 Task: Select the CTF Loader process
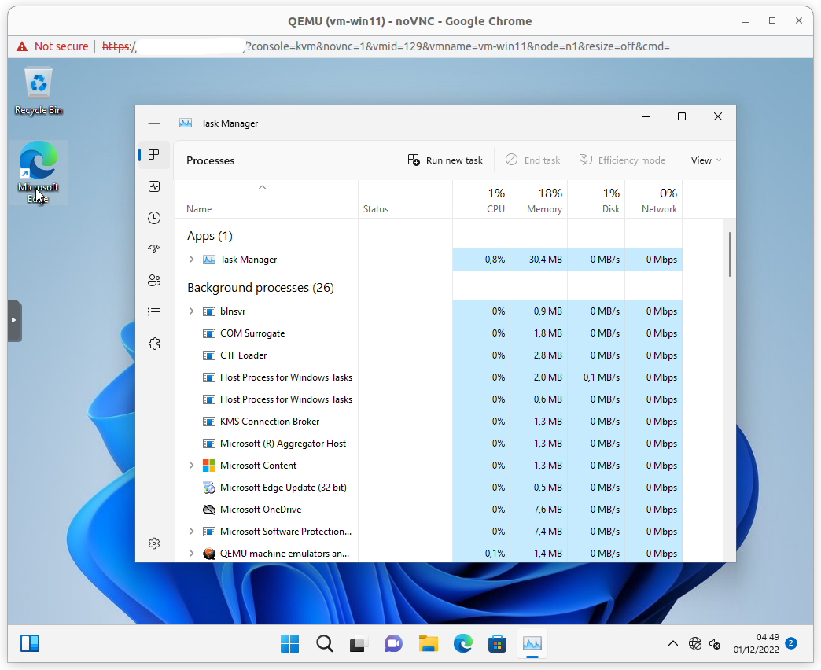(429, 355)
